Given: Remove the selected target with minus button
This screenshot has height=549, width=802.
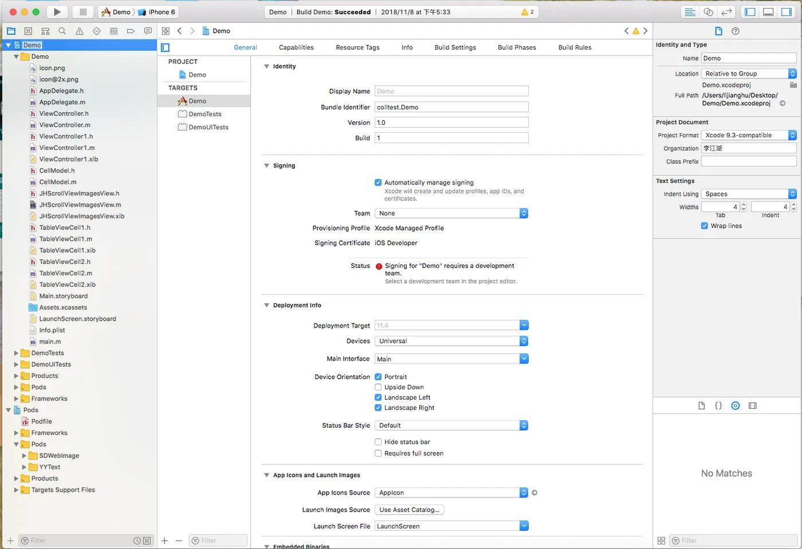Looking at the screenshot, I should tap(179, 540).
